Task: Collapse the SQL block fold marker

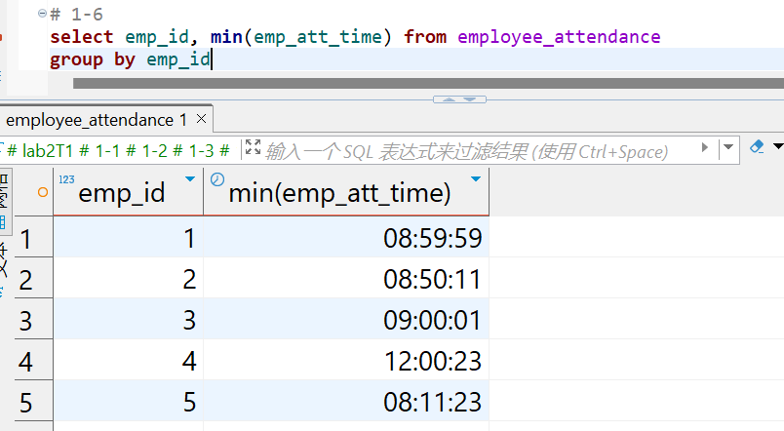Action: pyautogui.click(x=40, y=14)
